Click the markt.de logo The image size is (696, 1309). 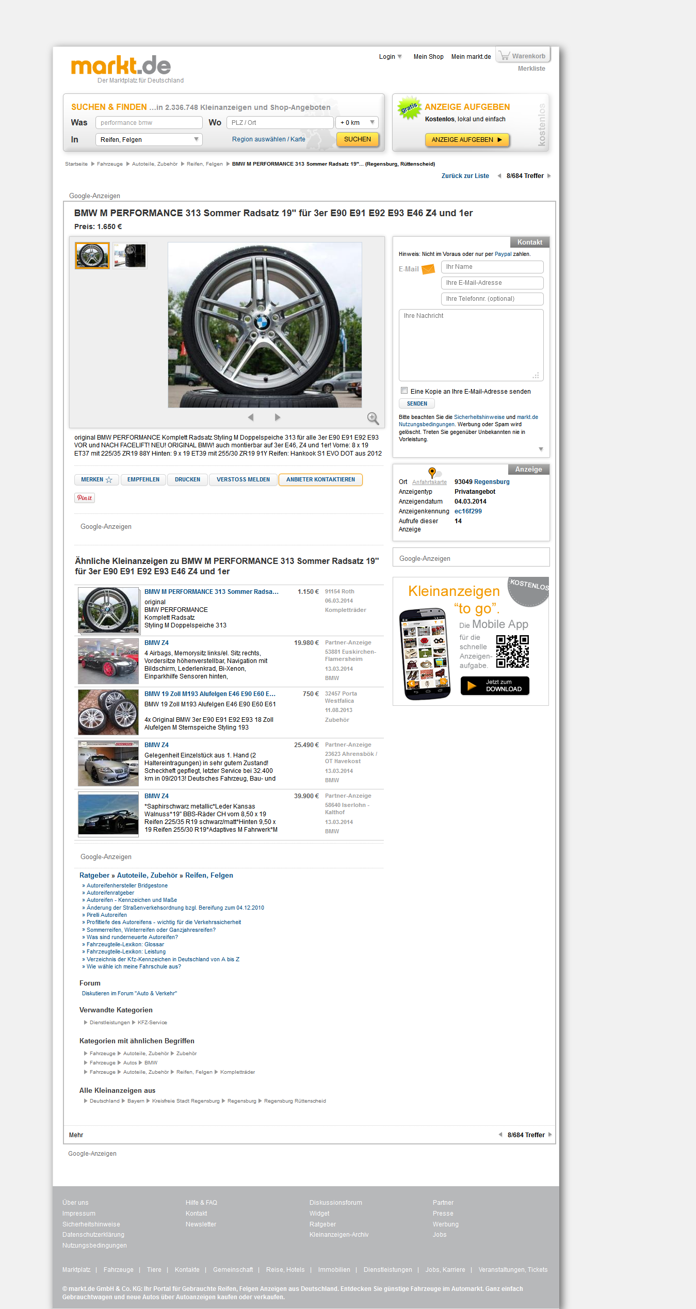121,66
